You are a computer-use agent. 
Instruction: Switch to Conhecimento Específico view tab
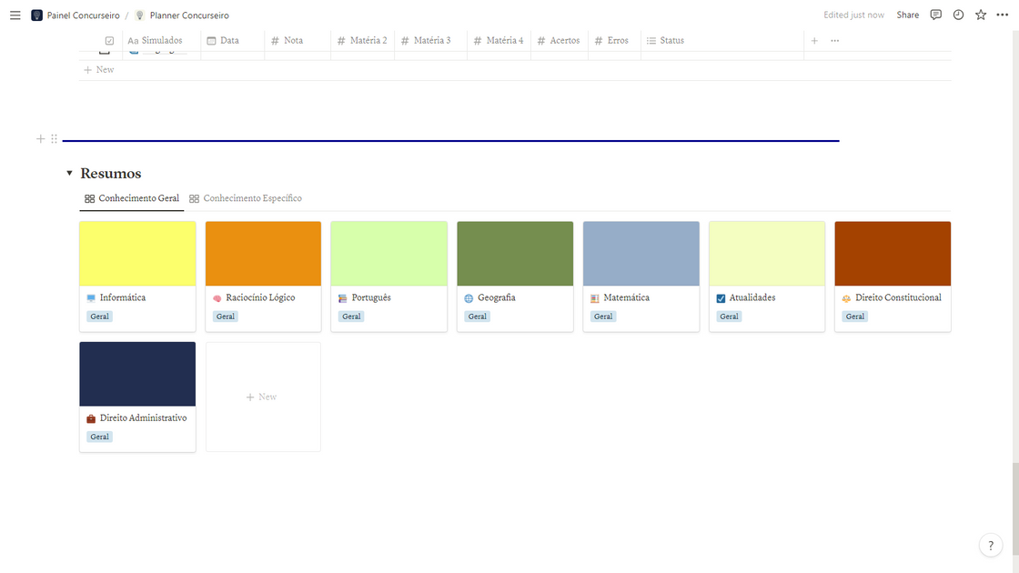click(x=246, y=198)
